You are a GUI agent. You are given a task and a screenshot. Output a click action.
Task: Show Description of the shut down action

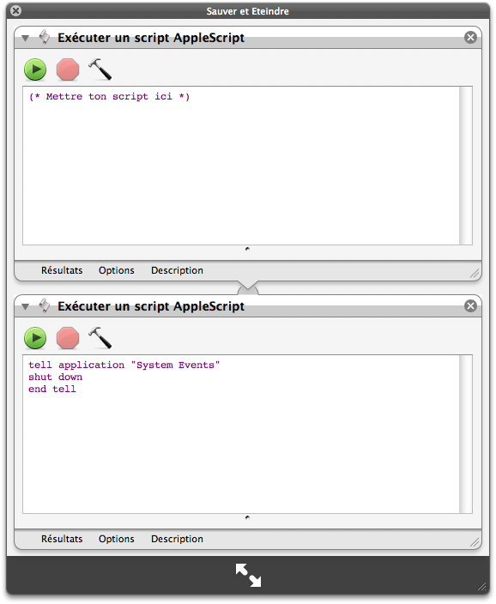point(177,539)
